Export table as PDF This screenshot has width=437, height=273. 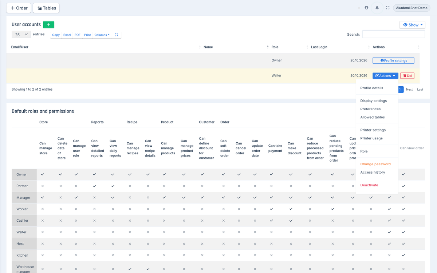coord(77,35)
